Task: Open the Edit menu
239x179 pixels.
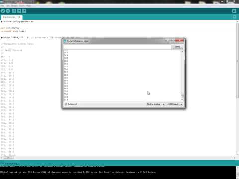Action: 7,6
